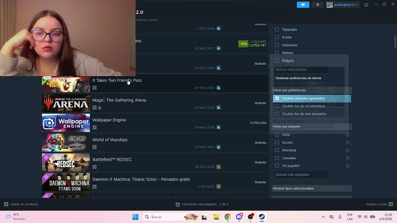Select the Wallpaper Engine title
The width and height of the screenshot is (397, 223).
coord(109,120)
